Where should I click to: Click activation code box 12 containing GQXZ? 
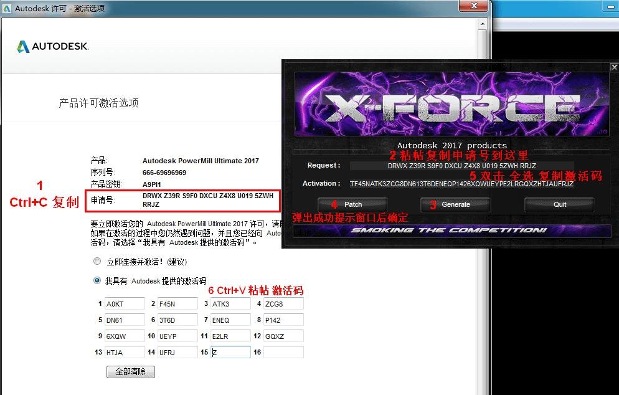pos(283,336)
